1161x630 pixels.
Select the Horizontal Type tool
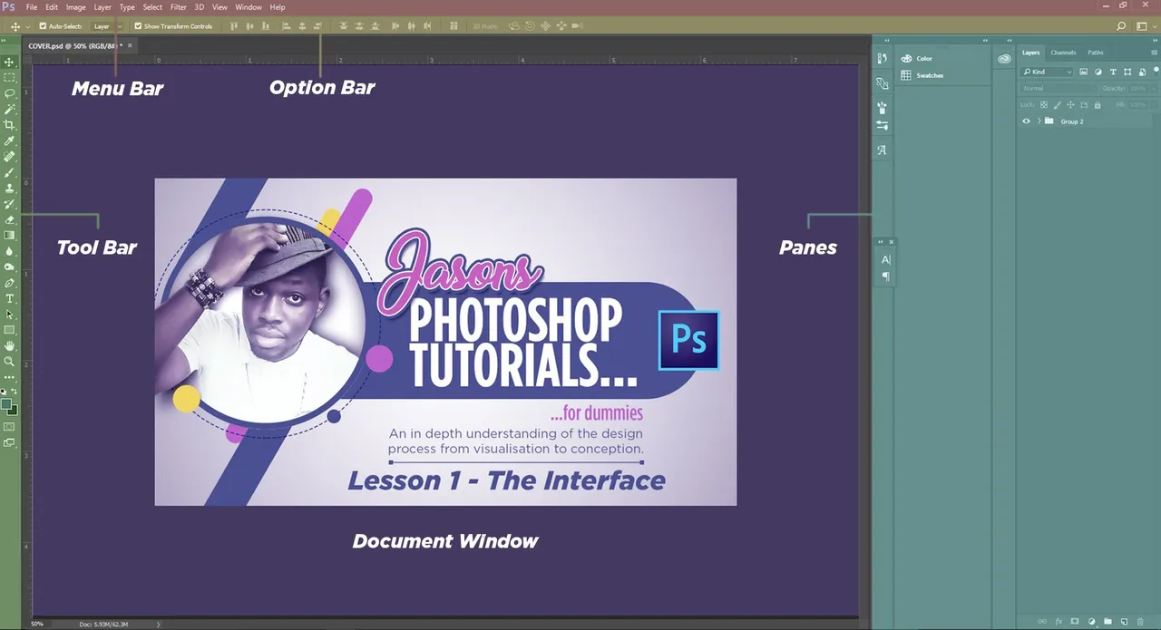pyautogui.click(x=10, y=298)
